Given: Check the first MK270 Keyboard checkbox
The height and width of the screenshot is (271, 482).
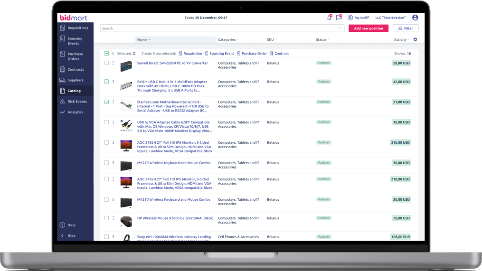Looking at the screenshot, I should (106, 163).
